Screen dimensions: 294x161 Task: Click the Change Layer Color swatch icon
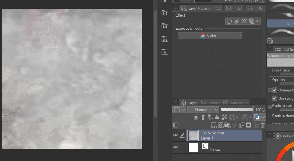[257, 117]
